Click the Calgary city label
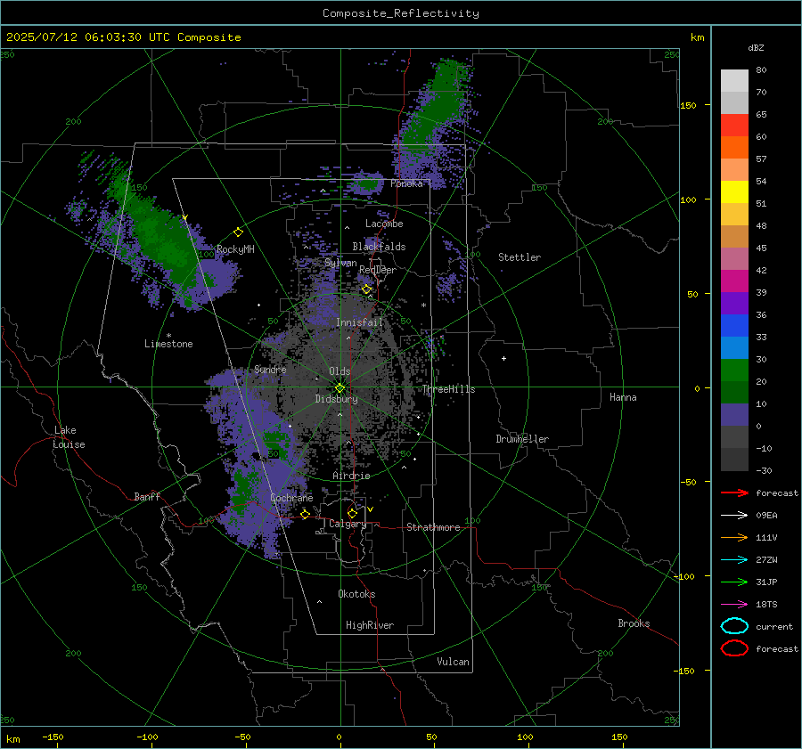 pyautogui.click(x=348, y=524)
